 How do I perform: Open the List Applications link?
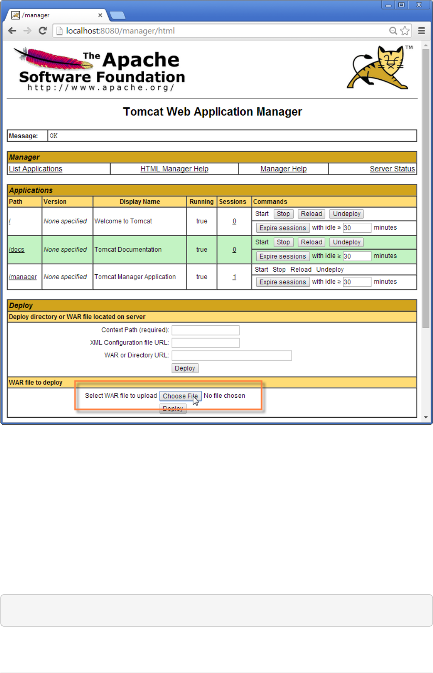36,169
